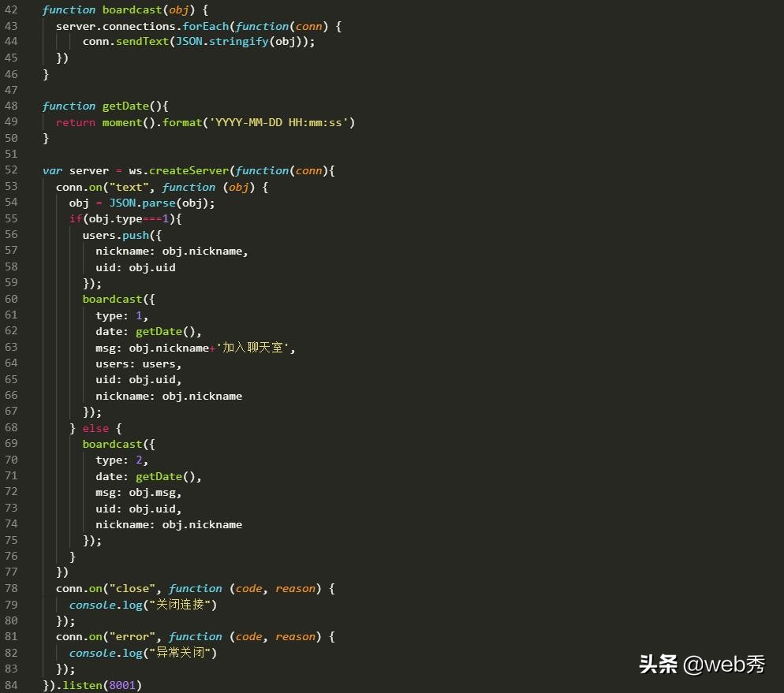
Task: Click users.push on line 56
Action: click(x=117, y=235)
